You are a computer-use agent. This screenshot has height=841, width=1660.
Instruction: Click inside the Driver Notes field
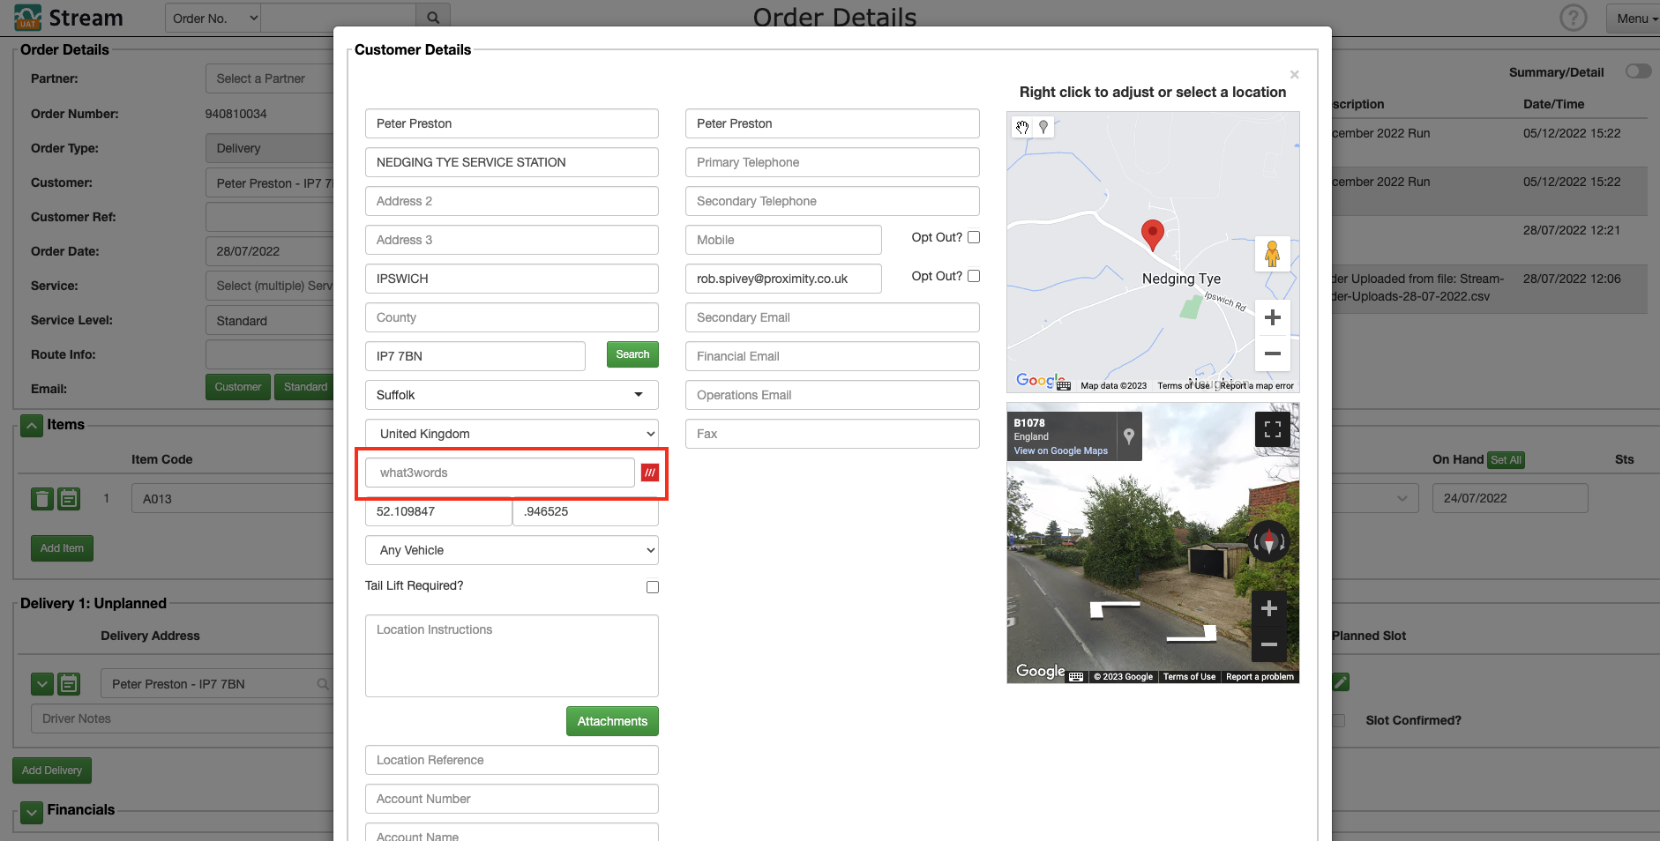(x=176, y=718)
